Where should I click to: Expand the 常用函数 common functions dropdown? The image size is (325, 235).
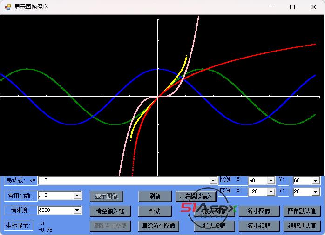tap(77, 196)
